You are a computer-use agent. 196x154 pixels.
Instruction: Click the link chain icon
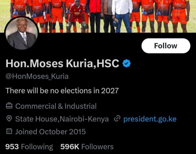(x=117, y=119)
